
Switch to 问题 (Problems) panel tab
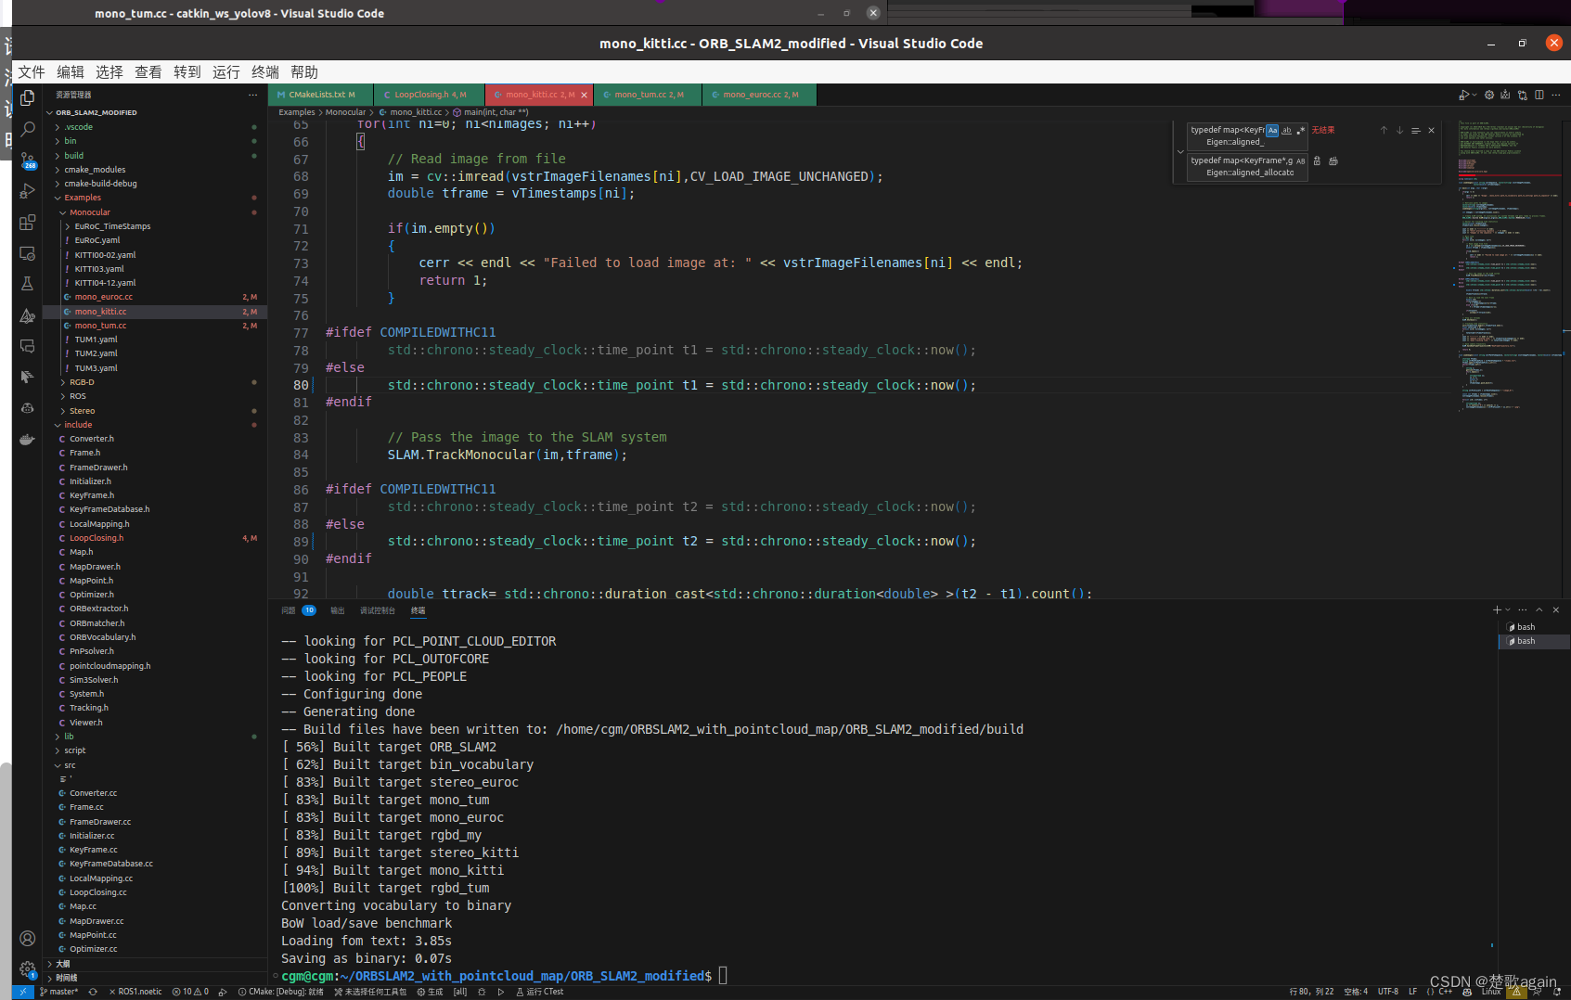(x=298, y=610)
